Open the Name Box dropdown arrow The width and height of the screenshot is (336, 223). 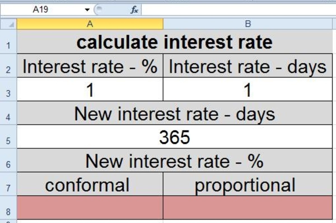87,9
